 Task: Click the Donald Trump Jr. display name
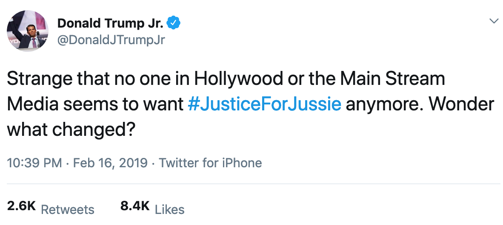[x=110, y=23]
